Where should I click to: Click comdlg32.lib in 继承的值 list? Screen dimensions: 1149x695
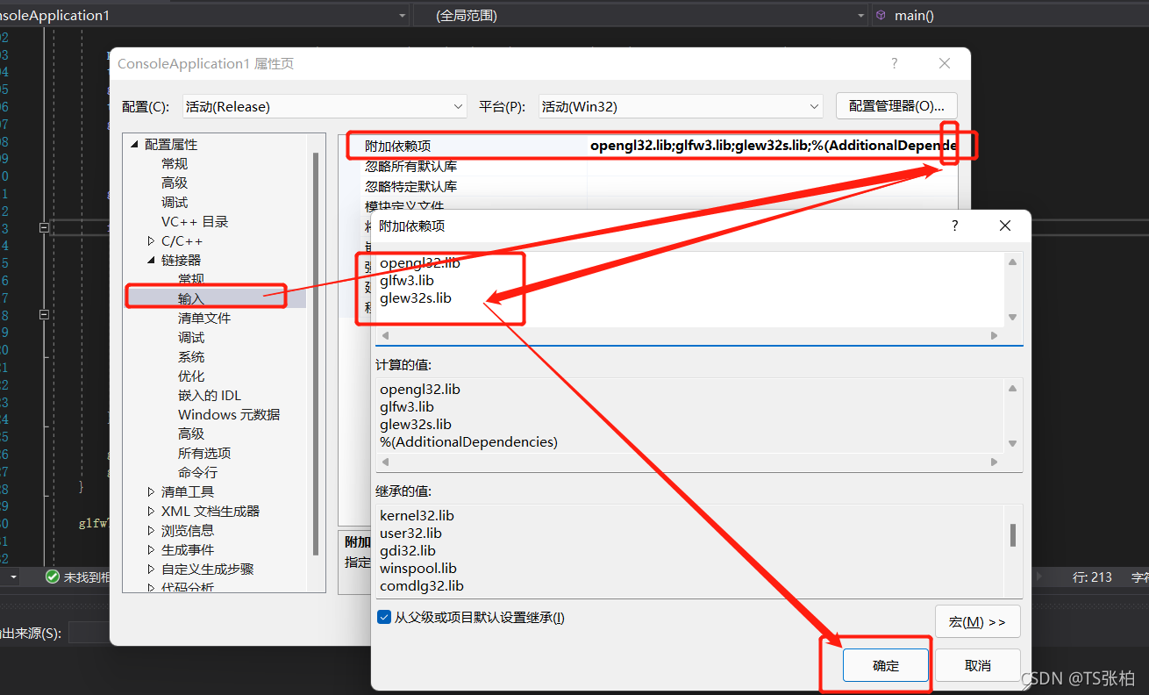[x=422, y=585]
